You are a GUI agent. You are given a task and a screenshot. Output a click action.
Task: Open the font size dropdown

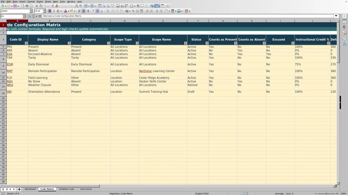coord(45,11)
